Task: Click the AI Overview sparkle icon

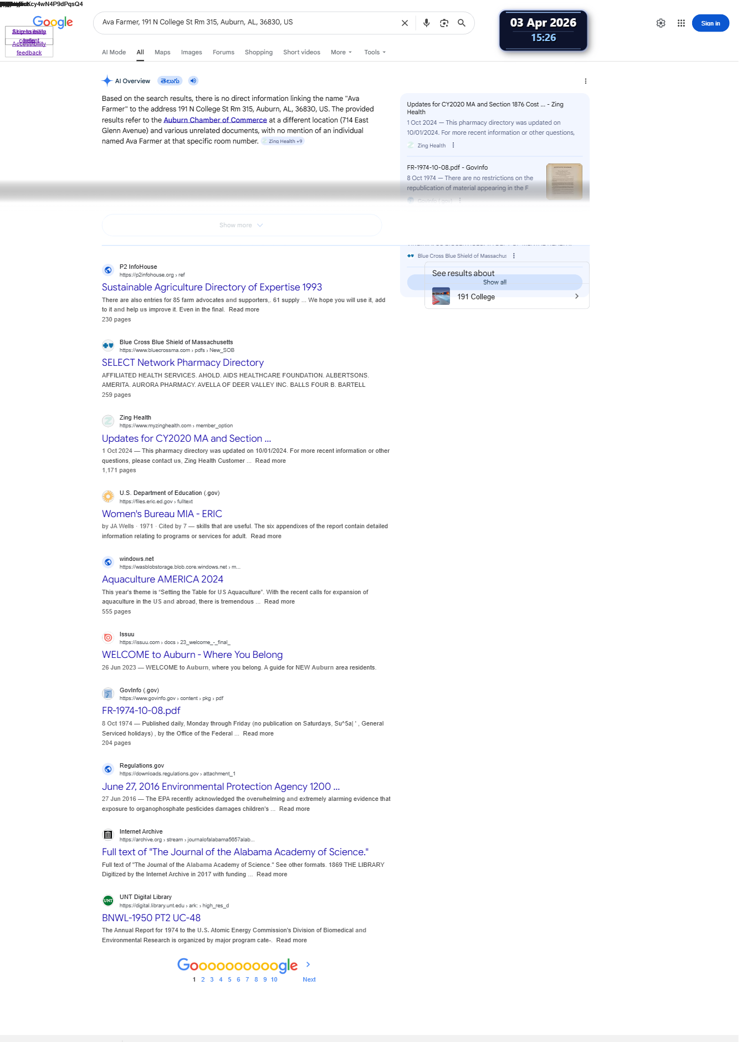Action: (x=107, y=81)
